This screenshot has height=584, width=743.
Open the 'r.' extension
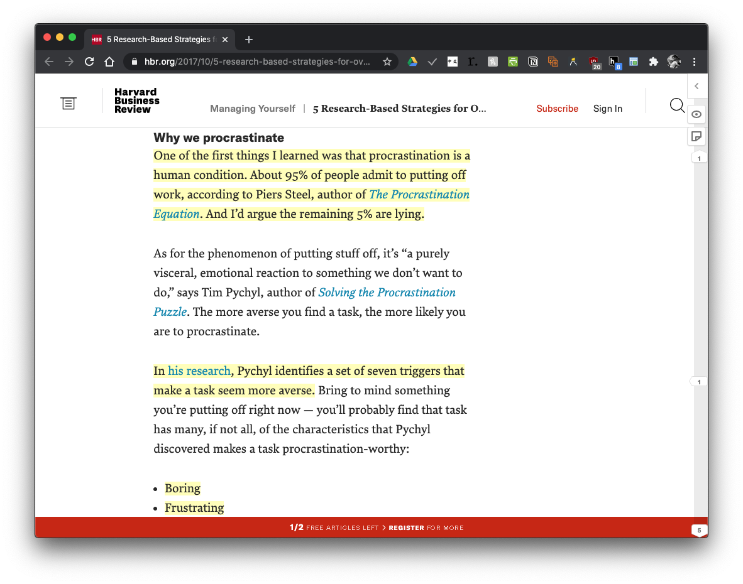[x=473, y=62]
